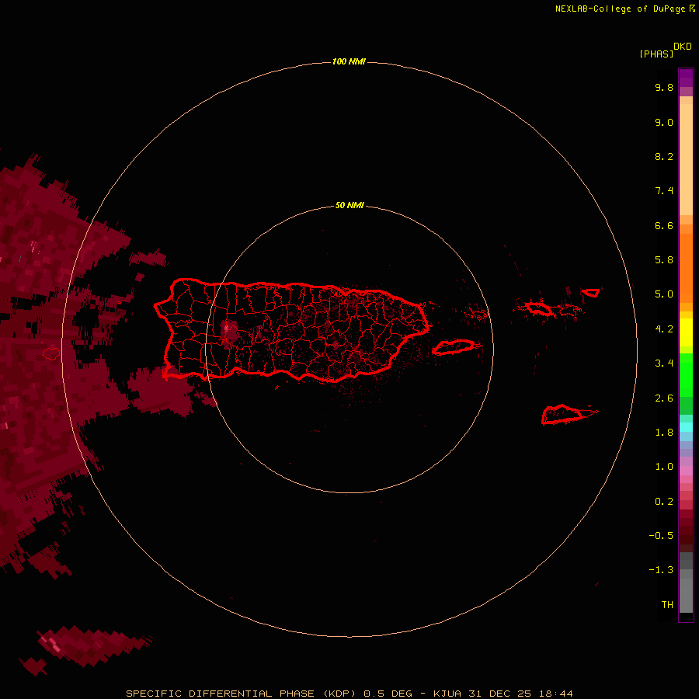Click the bright green segment of the color bar
Viewport: 699px width, 699px height.
[686, 374]
